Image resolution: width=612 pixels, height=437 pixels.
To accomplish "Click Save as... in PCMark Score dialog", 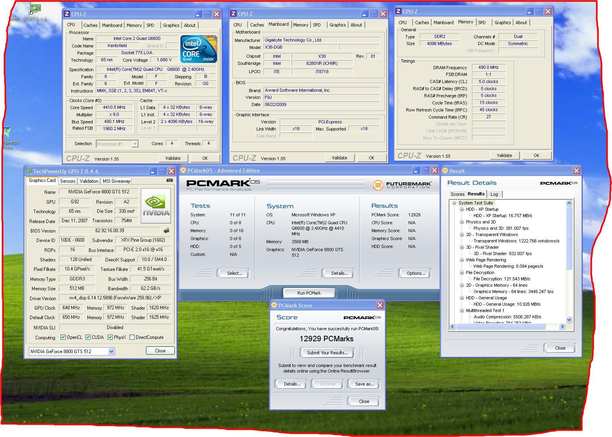I will 364,384.
